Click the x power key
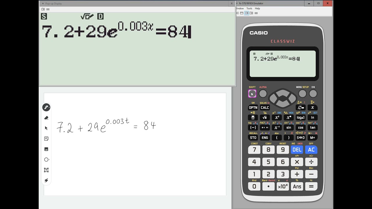Image resolution: width=372 pixels, height=209 pixels. click(x=289, y=118)
